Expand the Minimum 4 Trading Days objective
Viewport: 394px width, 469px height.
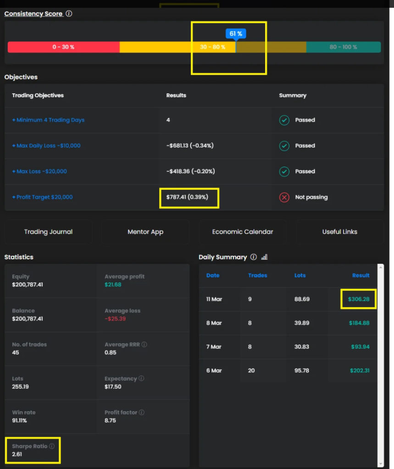[x=48, y=120]
